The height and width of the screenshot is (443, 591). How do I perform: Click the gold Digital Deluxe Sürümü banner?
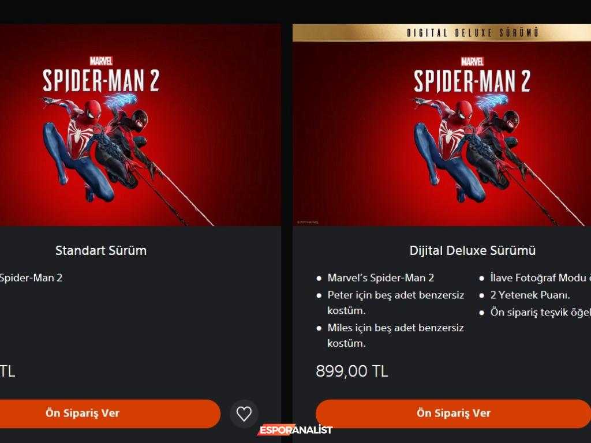[442, 33]
